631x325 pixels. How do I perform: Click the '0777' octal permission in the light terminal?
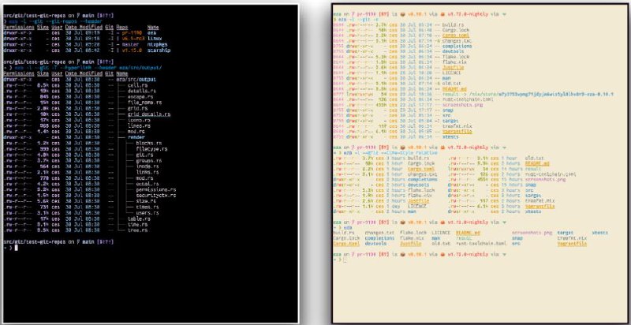[x=338, y=94]
